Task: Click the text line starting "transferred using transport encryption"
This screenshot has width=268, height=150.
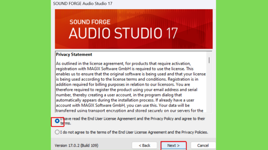Action: 130,110
